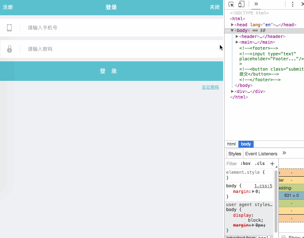Go to 注册 in the header
Screen dimensions: 304x238
click(x=8, y=7)
